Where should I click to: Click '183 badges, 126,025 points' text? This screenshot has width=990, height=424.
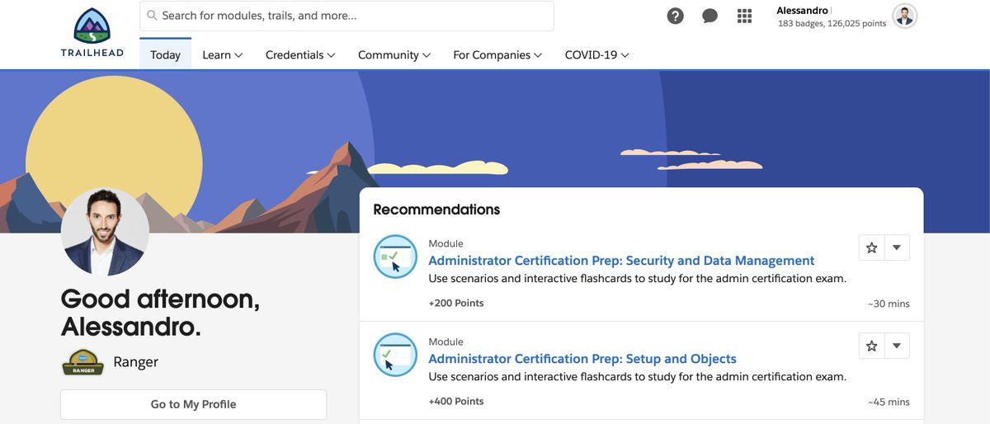[832, 24]
